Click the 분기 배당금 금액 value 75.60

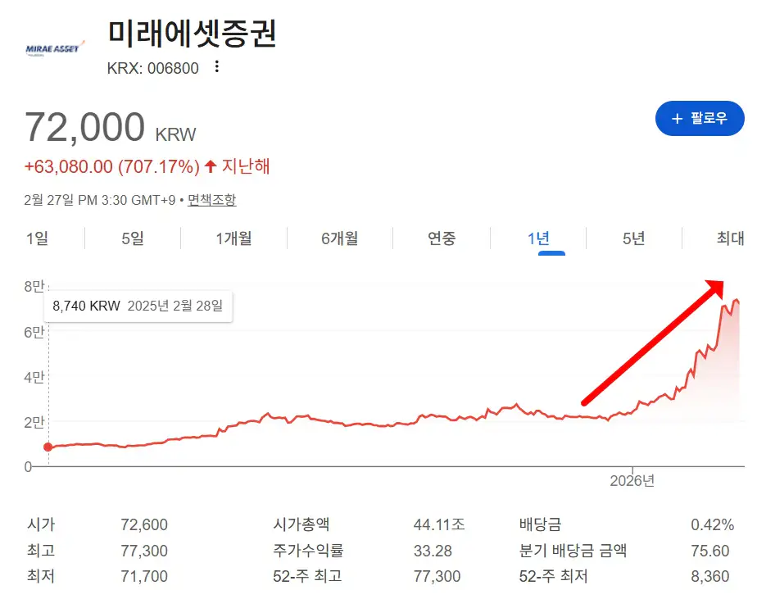coord(709,551)
